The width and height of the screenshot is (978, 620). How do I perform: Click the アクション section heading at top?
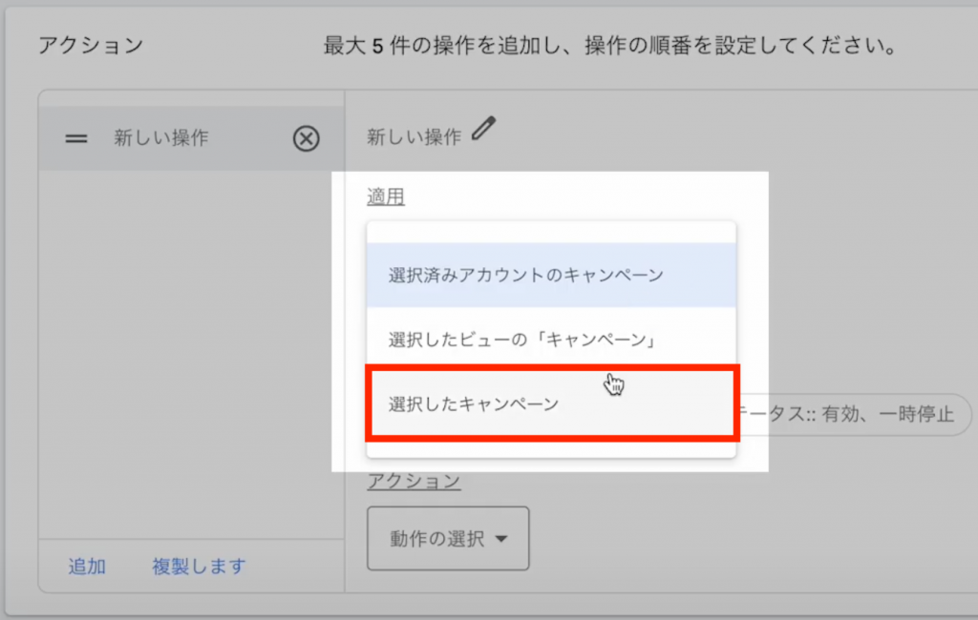tap(90, 45)
